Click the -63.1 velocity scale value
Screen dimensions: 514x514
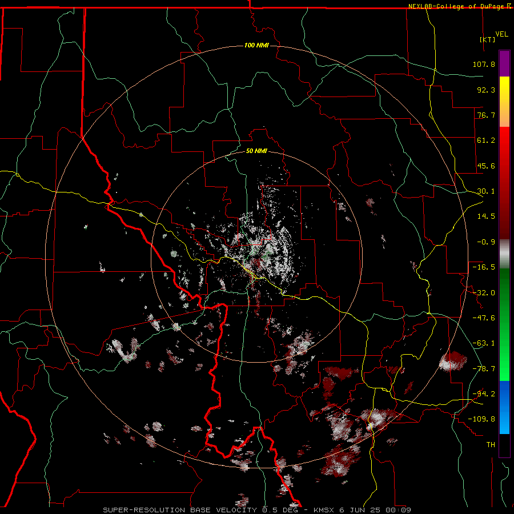(484, 343)
